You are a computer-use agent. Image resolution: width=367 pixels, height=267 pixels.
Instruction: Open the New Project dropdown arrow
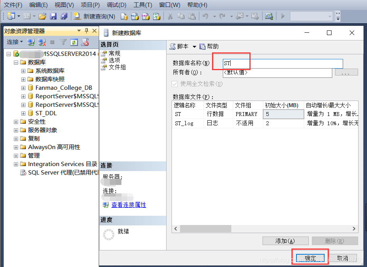[x=19, y=16]
